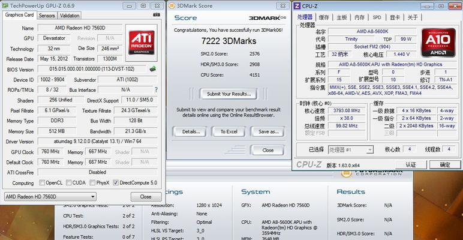This screenshot has width=463, height=240.
Task: Click the 1280 x 1024 resolution text
Action: coord(209,205)
